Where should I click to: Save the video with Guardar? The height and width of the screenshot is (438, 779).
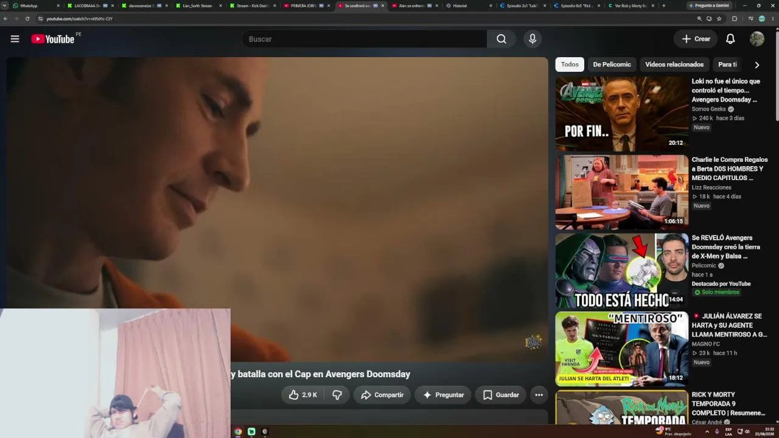coord(501,395)
